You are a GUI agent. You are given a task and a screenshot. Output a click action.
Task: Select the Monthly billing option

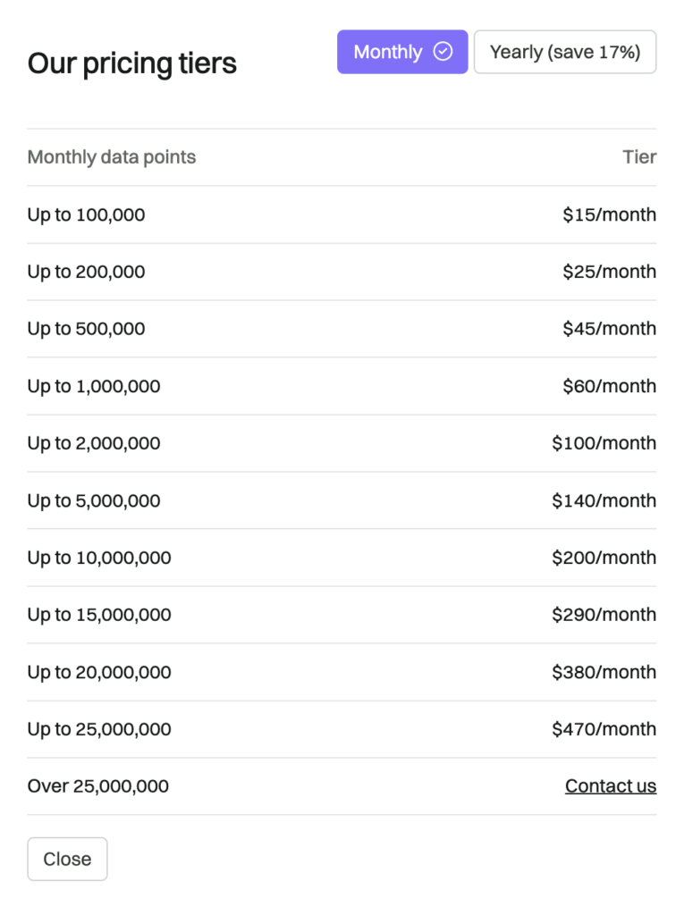389,52
